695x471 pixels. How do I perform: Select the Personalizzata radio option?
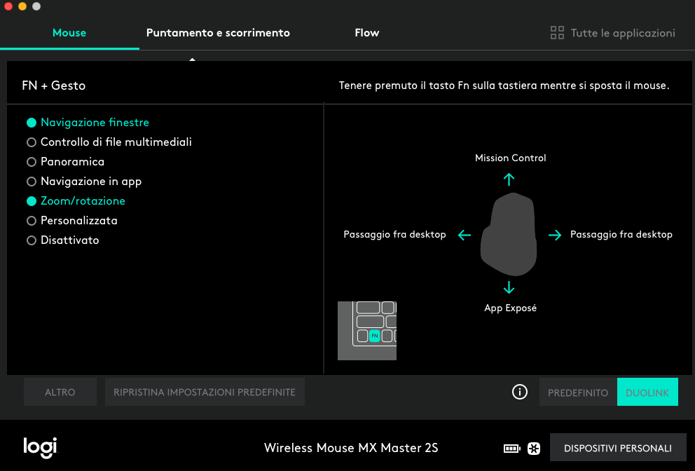78,221
